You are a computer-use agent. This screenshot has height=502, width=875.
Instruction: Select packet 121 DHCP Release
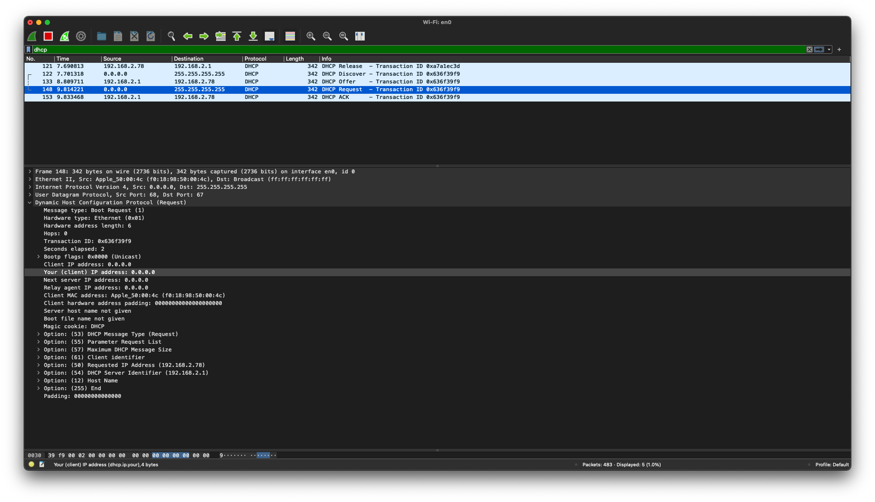[437, 66]
